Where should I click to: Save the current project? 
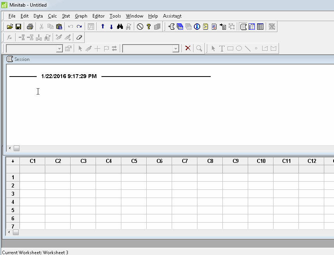(x=18, y=26)
